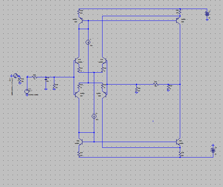Select 47k shunt resistor right of C12
The height and width of the screenshot is (187, 223).
(54, 86)
